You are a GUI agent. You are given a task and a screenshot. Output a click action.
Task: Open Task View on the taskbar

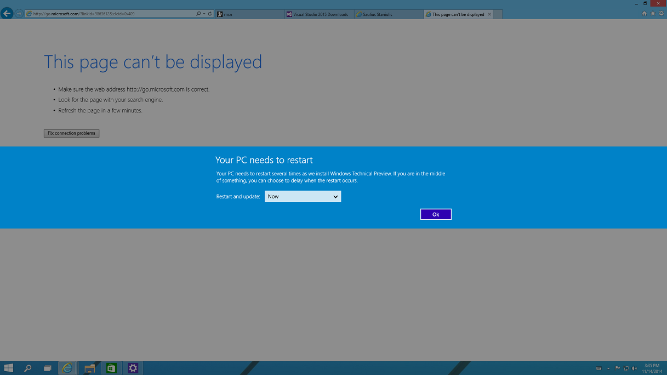pyautogui.click(x=48, y=368)
